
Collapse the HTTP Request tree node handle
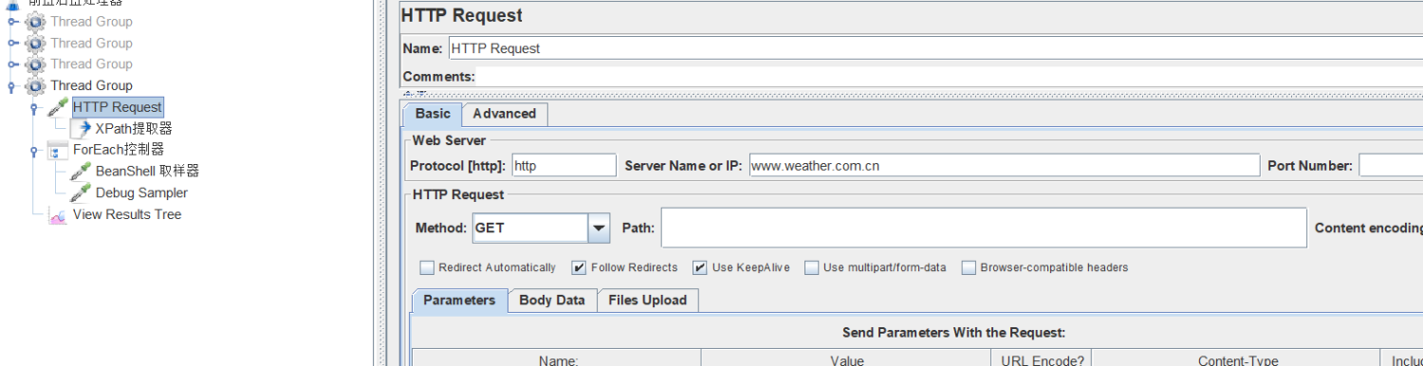click(35, 108)
